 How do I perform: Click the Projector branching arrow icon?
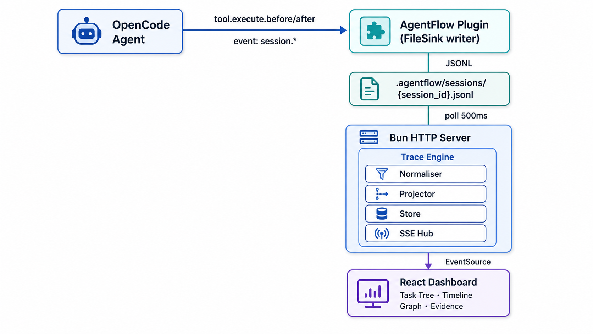click(x=382, y=194)
